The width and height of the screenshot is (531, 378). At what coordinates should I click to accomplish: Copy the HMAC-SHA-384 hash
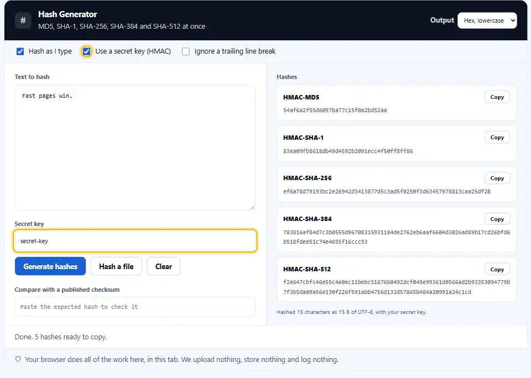coord(497,219)
